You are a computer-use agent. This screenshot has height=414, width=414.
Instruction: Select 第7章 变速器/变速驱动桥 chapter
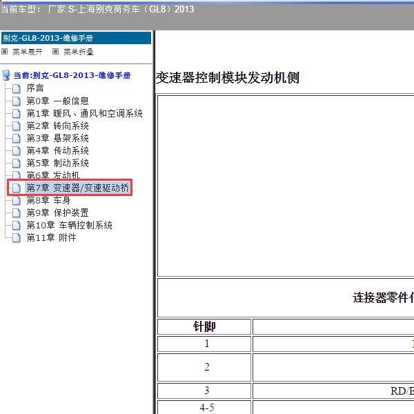point(77,188)
